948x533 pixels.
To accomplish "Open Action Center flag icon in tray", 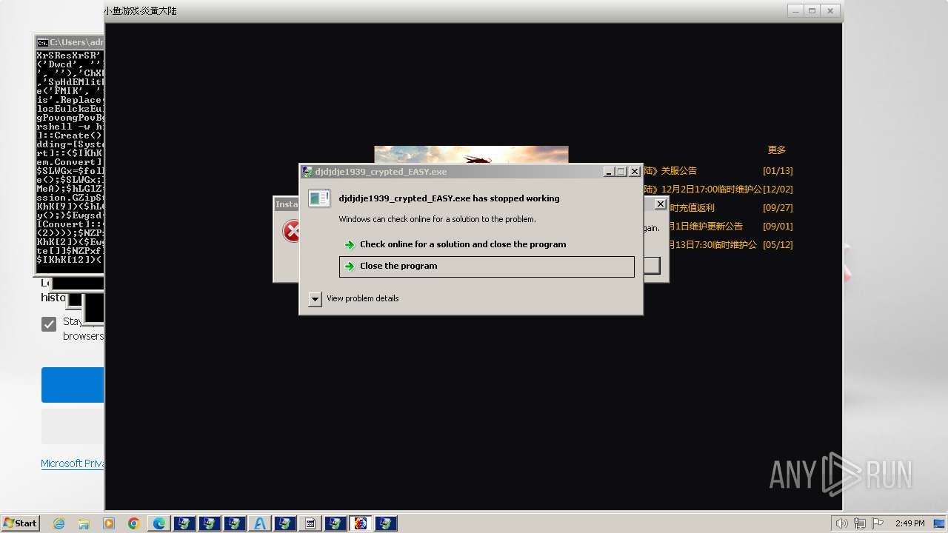I will pyautogui.click(x=878, y=523).
